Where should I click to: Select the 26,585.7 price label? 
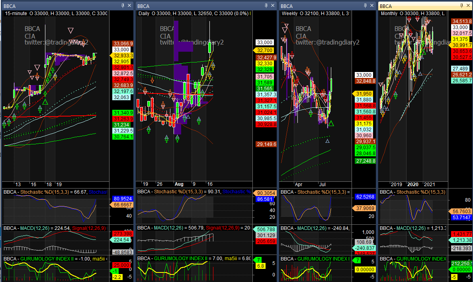click(462, 81)
